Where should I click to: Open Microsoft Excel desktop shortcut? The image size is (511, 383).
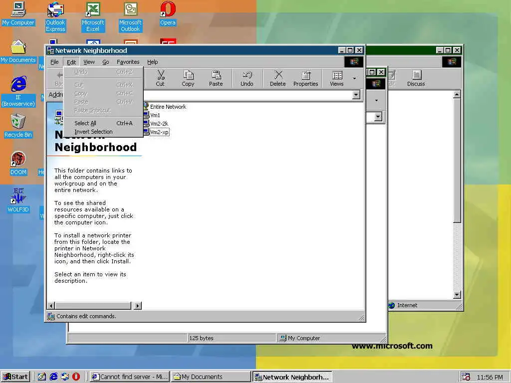(x=93, y=17)
